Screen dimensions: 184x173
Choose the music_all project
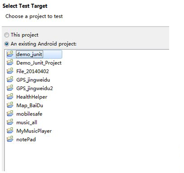pyautogui.click(x=27, y=123)
